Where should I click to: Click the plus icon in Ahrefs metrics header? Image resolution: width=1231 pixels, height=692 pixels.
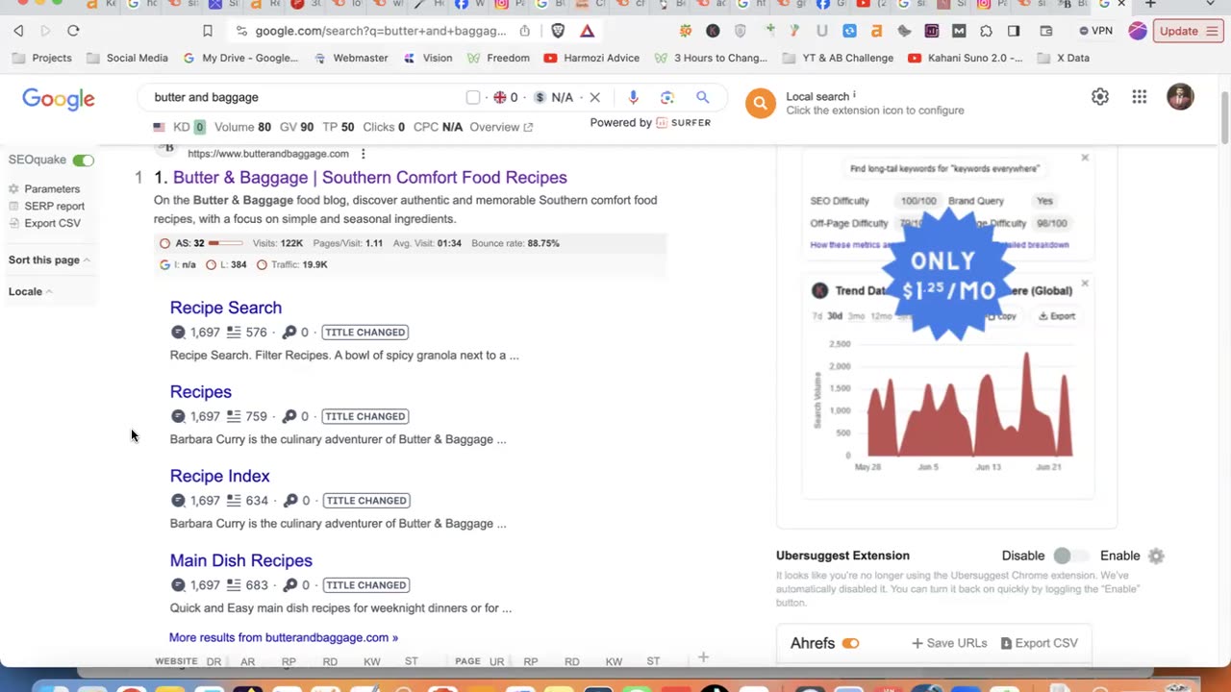coord(703,657)
